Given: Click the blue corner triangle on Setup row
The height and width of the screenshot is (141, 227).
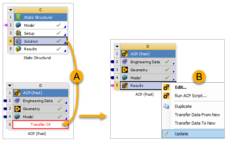Looking at the screenshot, I should point(65,35).
